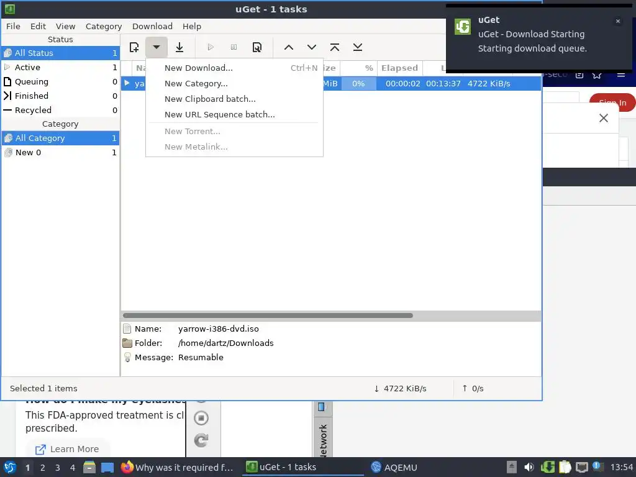Click the Pause download toolbar icon
The height and width of the screenshot is (477, 636).
point(234,47)
